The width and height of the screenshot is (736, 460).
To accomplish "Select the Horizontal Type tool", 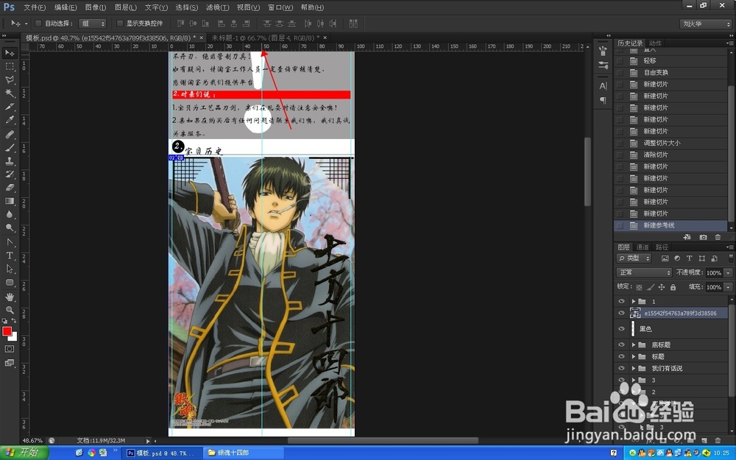I will point(10,256).
